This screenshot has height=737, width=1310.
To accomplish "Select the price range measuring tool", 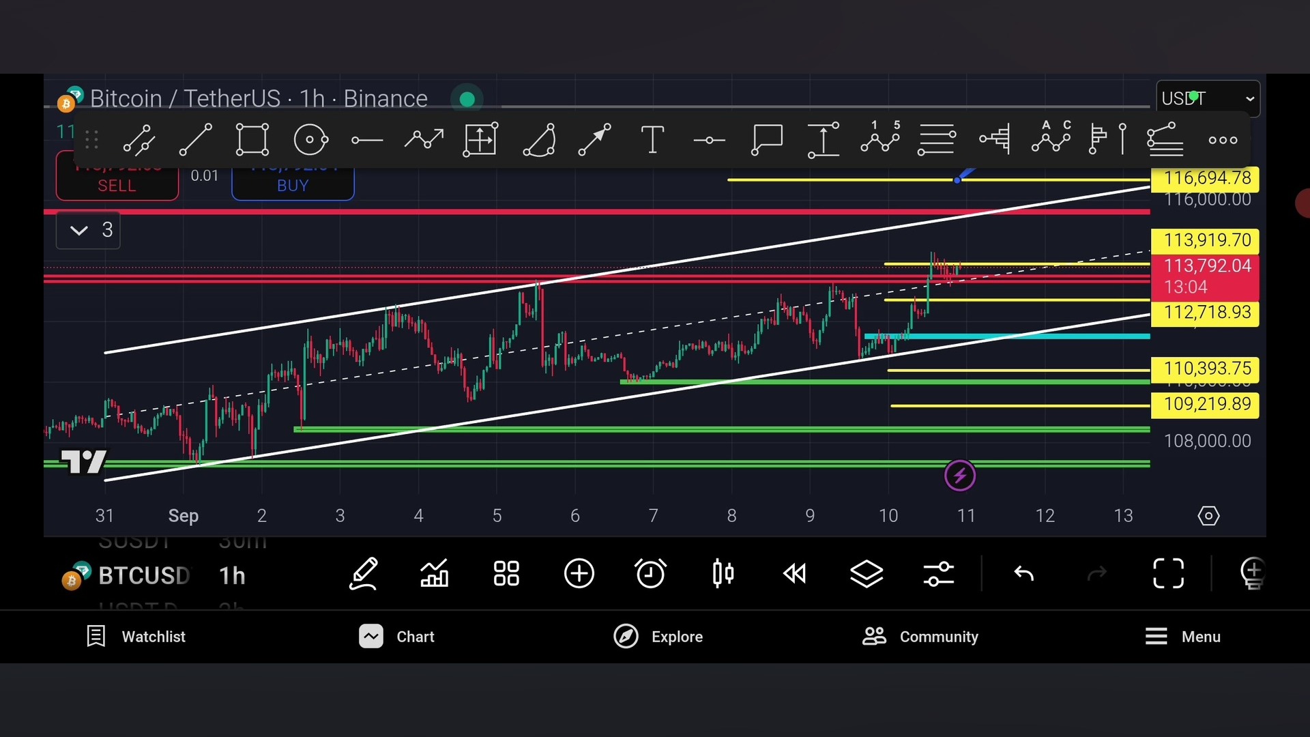I will coord(824,140).
